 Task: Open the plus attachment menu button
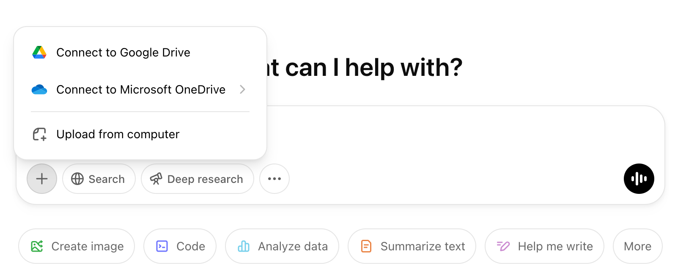[41, 179]
